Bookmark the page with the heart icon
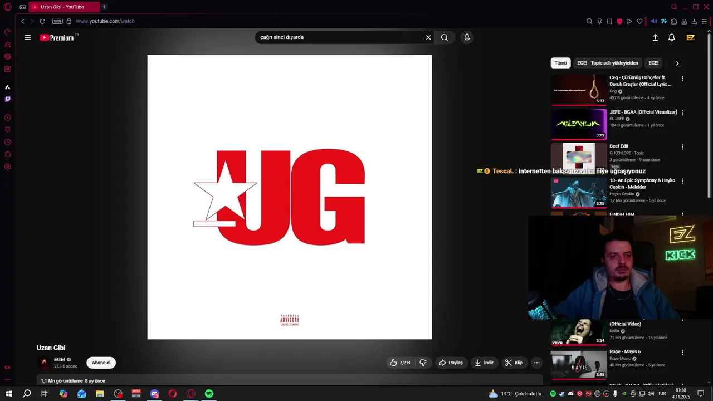 point(639,21)
